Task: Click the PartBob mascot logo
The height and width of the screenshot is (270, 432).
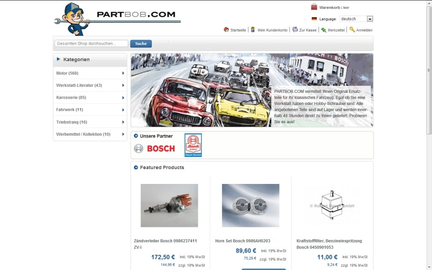Action: pos(73,19)
